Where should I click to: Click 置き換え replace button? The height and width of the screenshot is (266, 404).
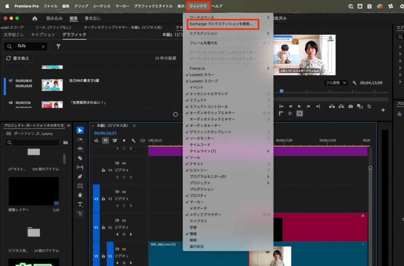pos(18,58)
